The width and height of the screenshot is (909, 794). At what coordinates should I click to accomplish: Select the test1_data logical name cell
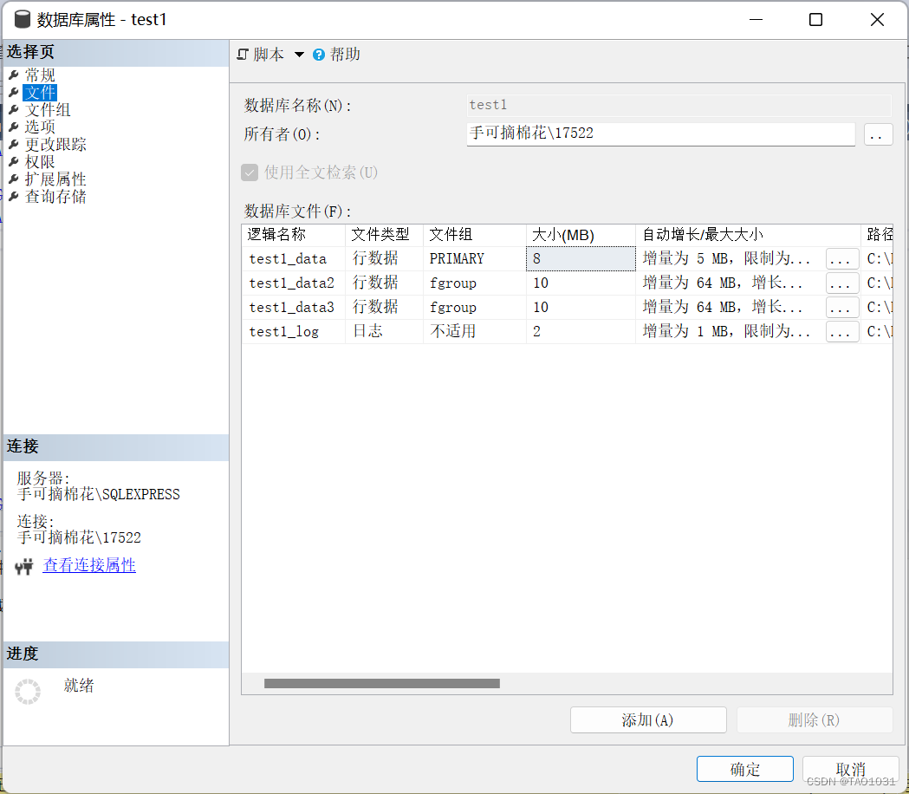pyautogui.click(x=294, y=258)
